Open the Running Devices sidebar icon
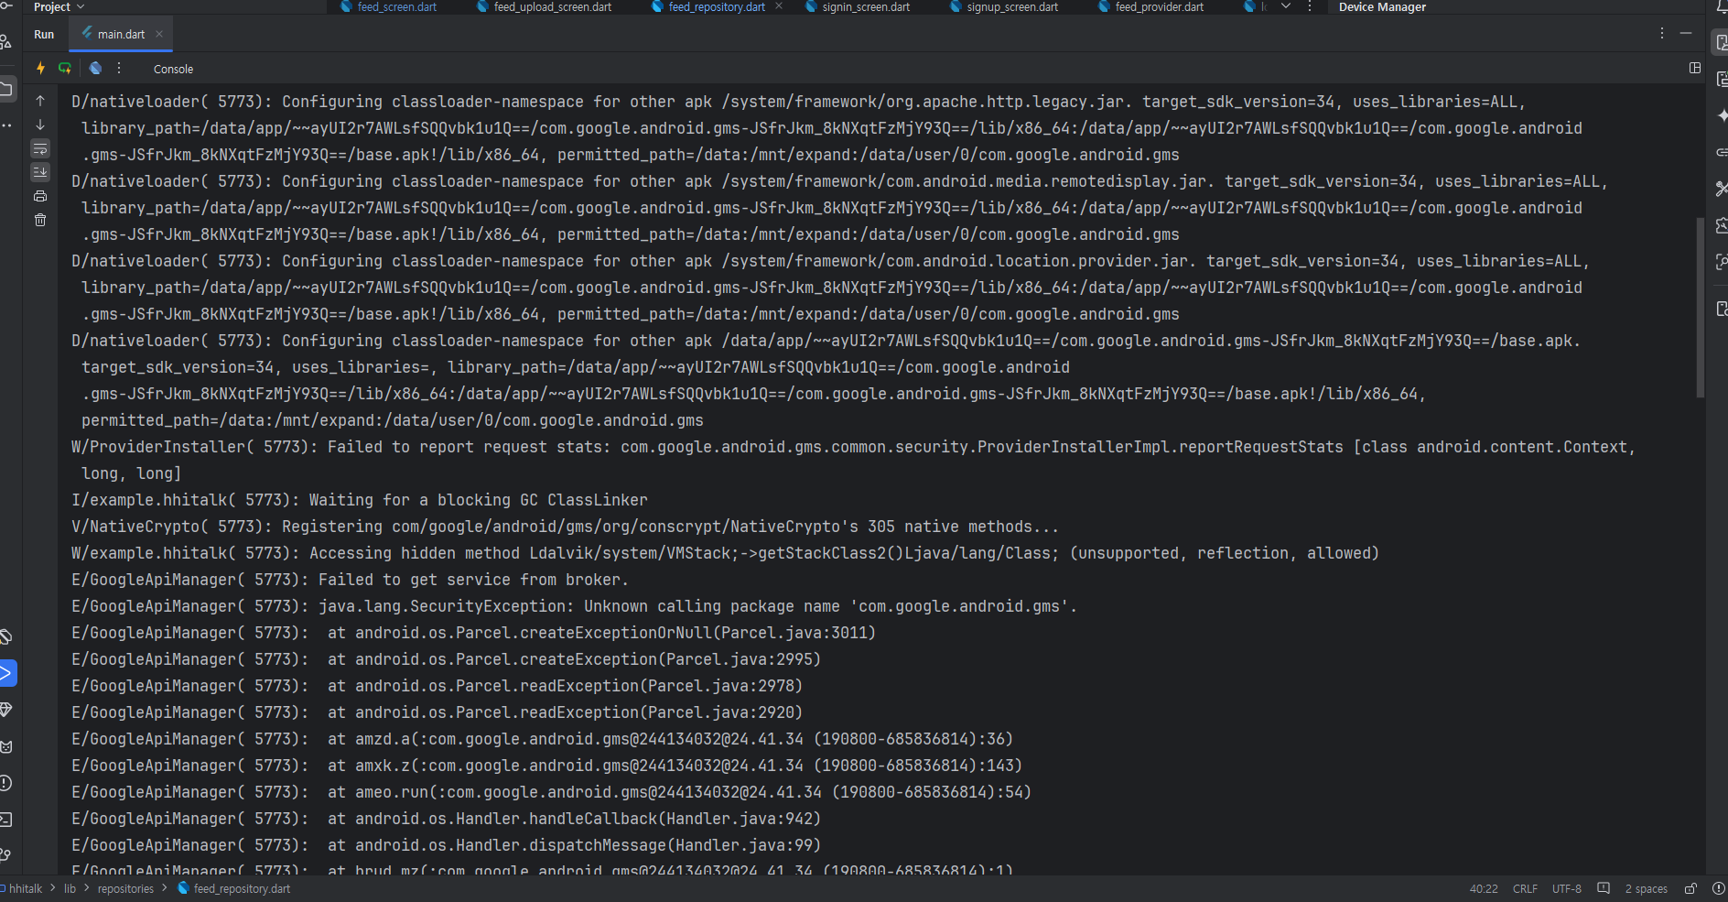1728x902 pixels. tap(1721, 79)
